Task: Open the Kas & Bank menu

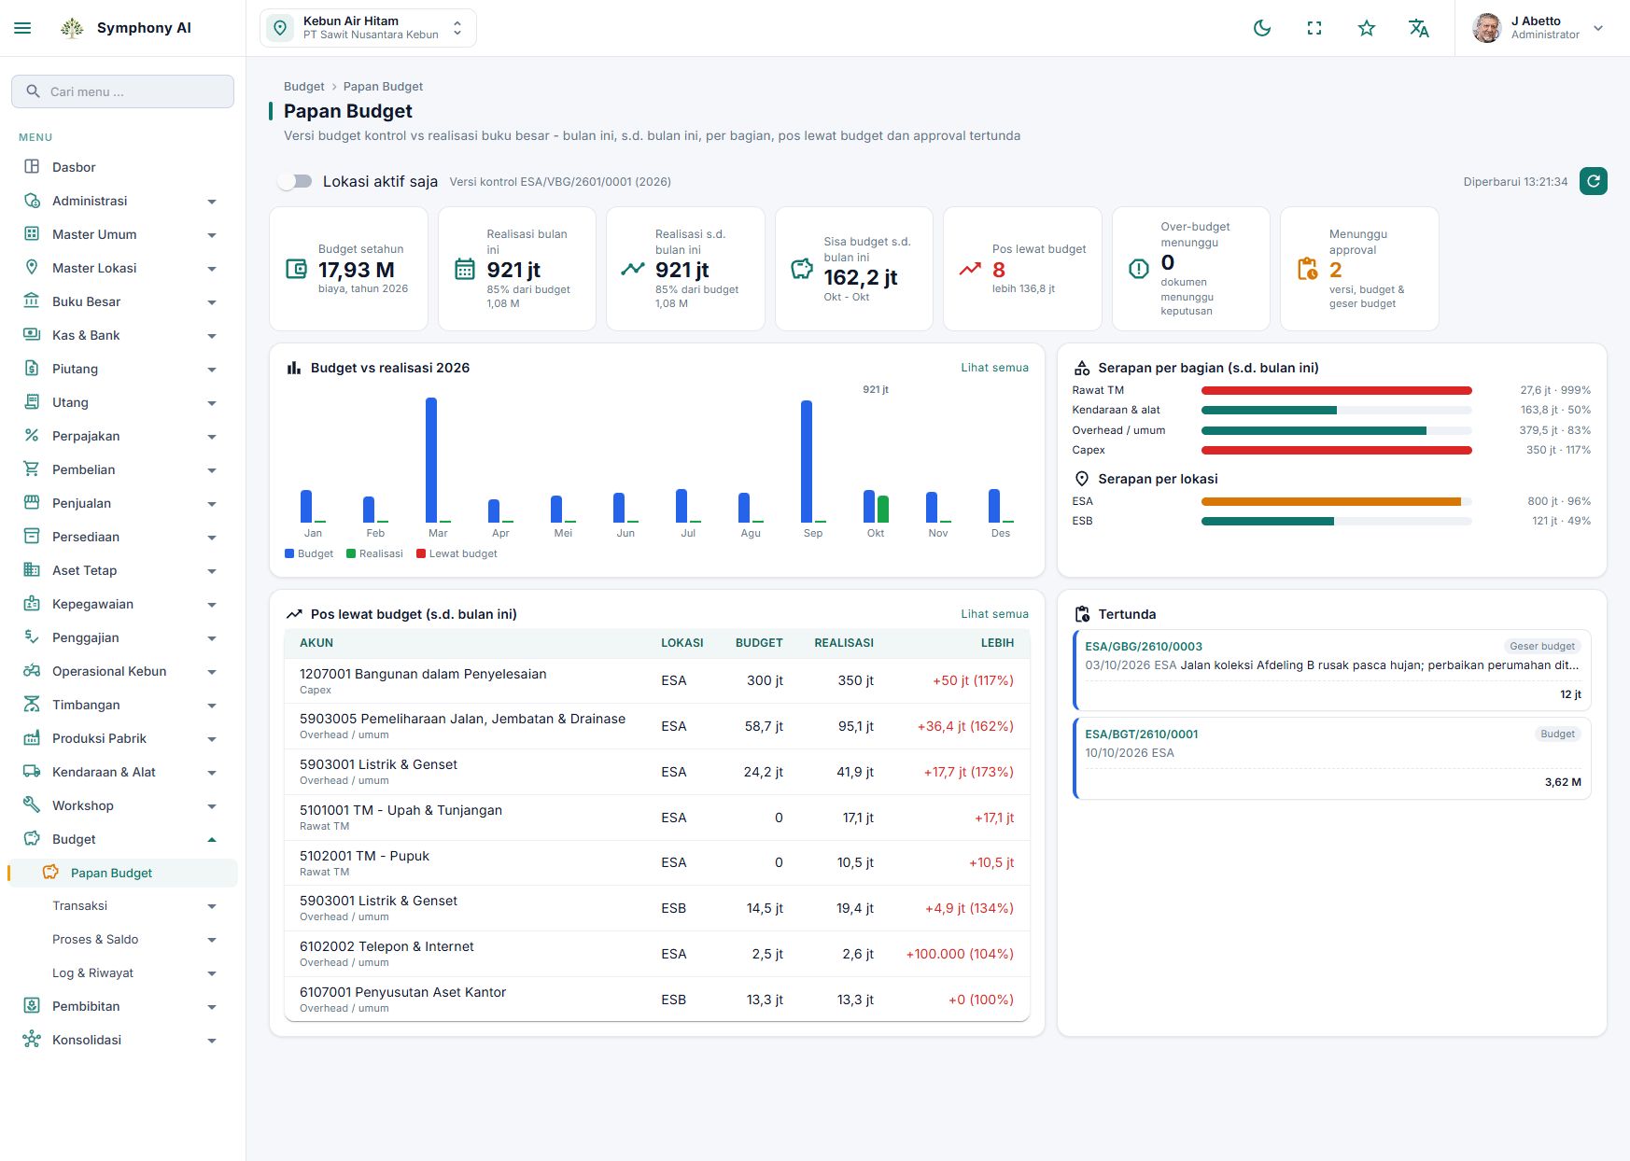Action: (122, 335)
